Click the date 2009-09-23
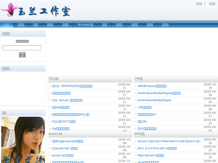 click(210, 121)
